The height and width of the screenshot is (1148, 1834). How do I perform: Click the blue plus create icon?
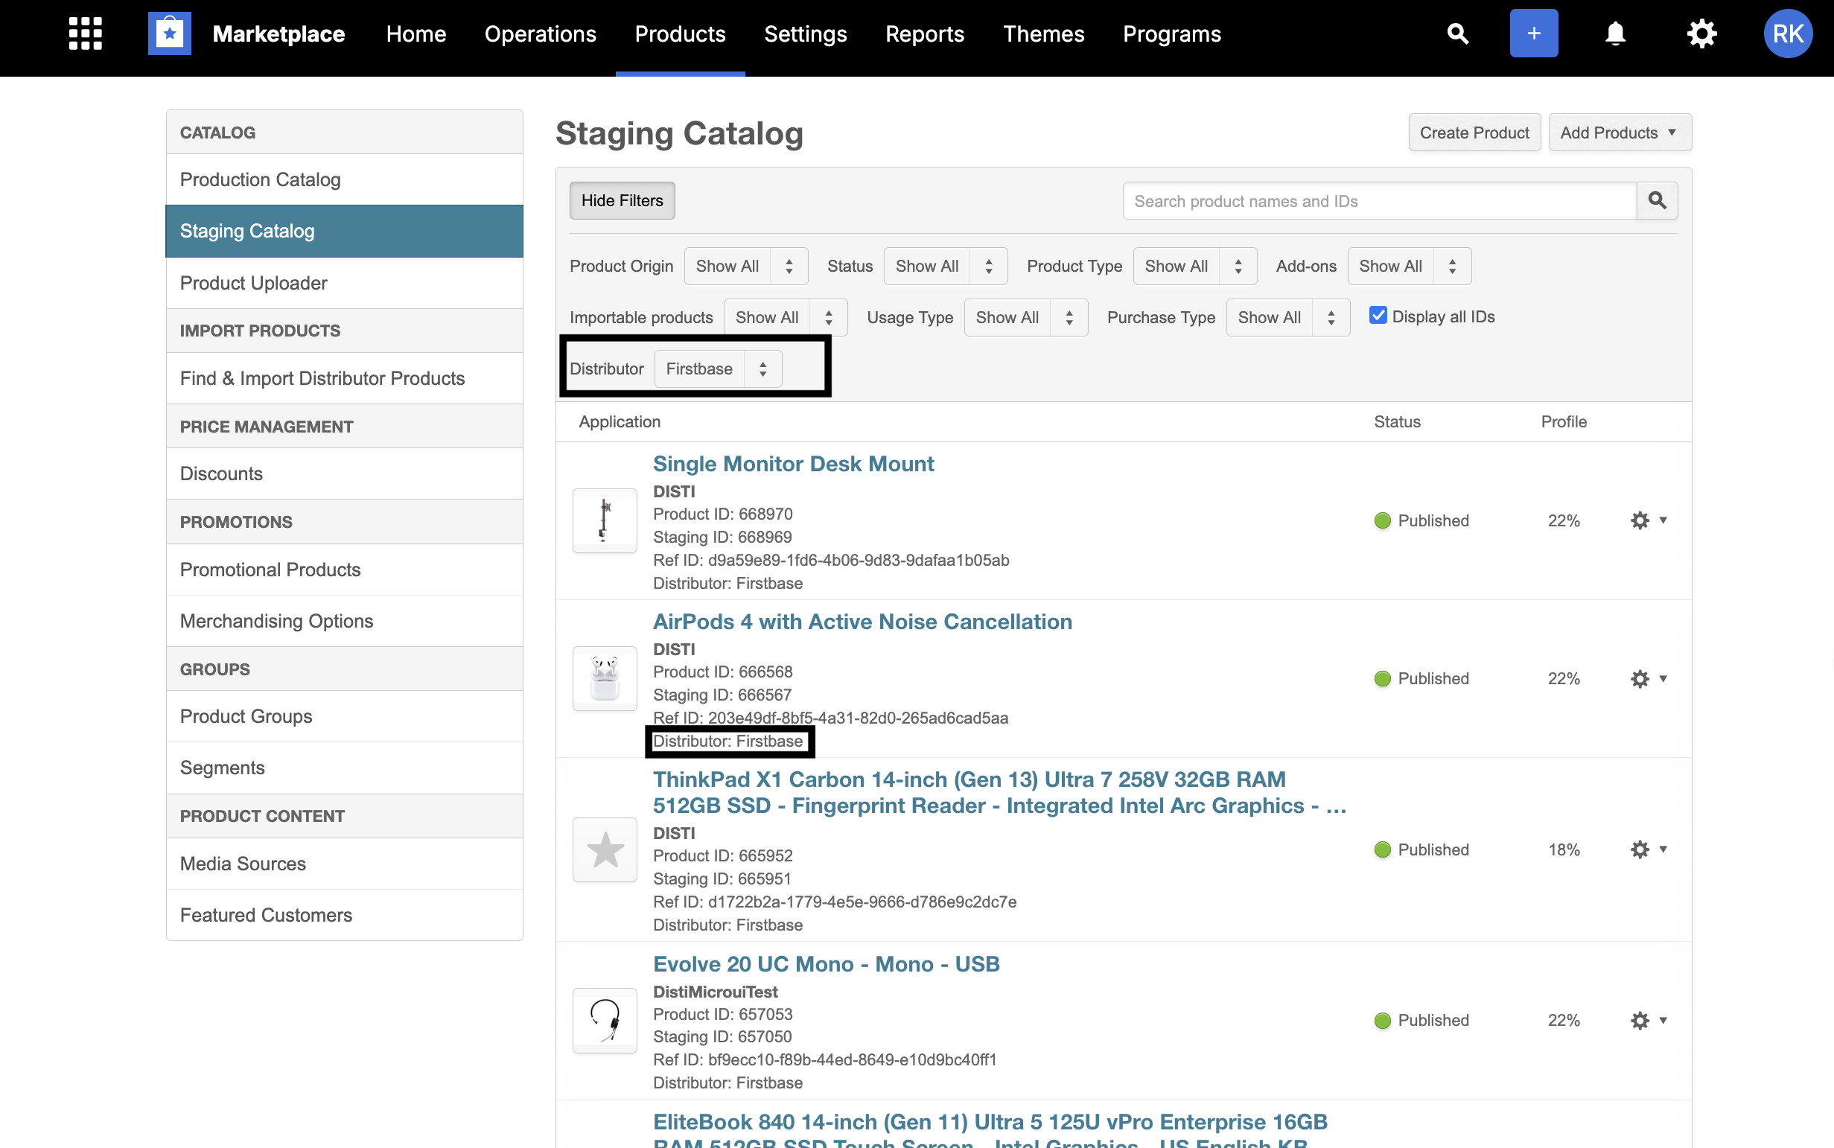click(x=1533, y=34)
